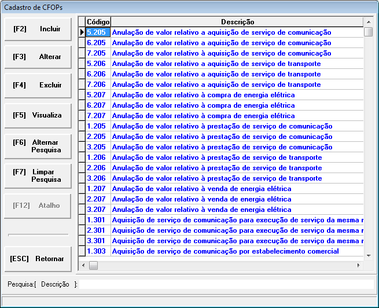
Task: Click the Descrição column header
Action: pyautogui.click(x=237, y=22)
